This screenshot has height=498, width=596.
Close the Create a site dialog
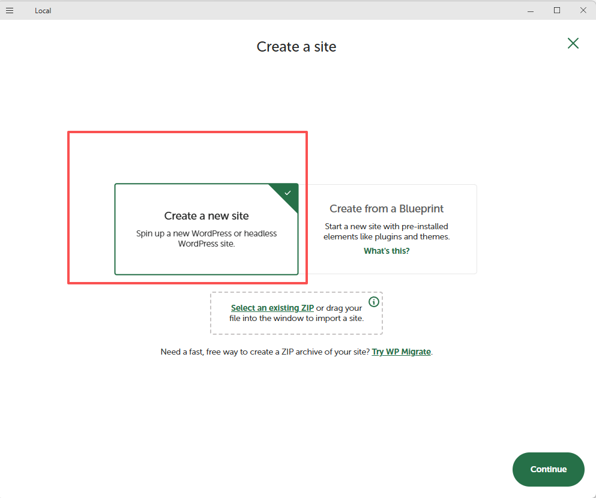coord(573,43)
